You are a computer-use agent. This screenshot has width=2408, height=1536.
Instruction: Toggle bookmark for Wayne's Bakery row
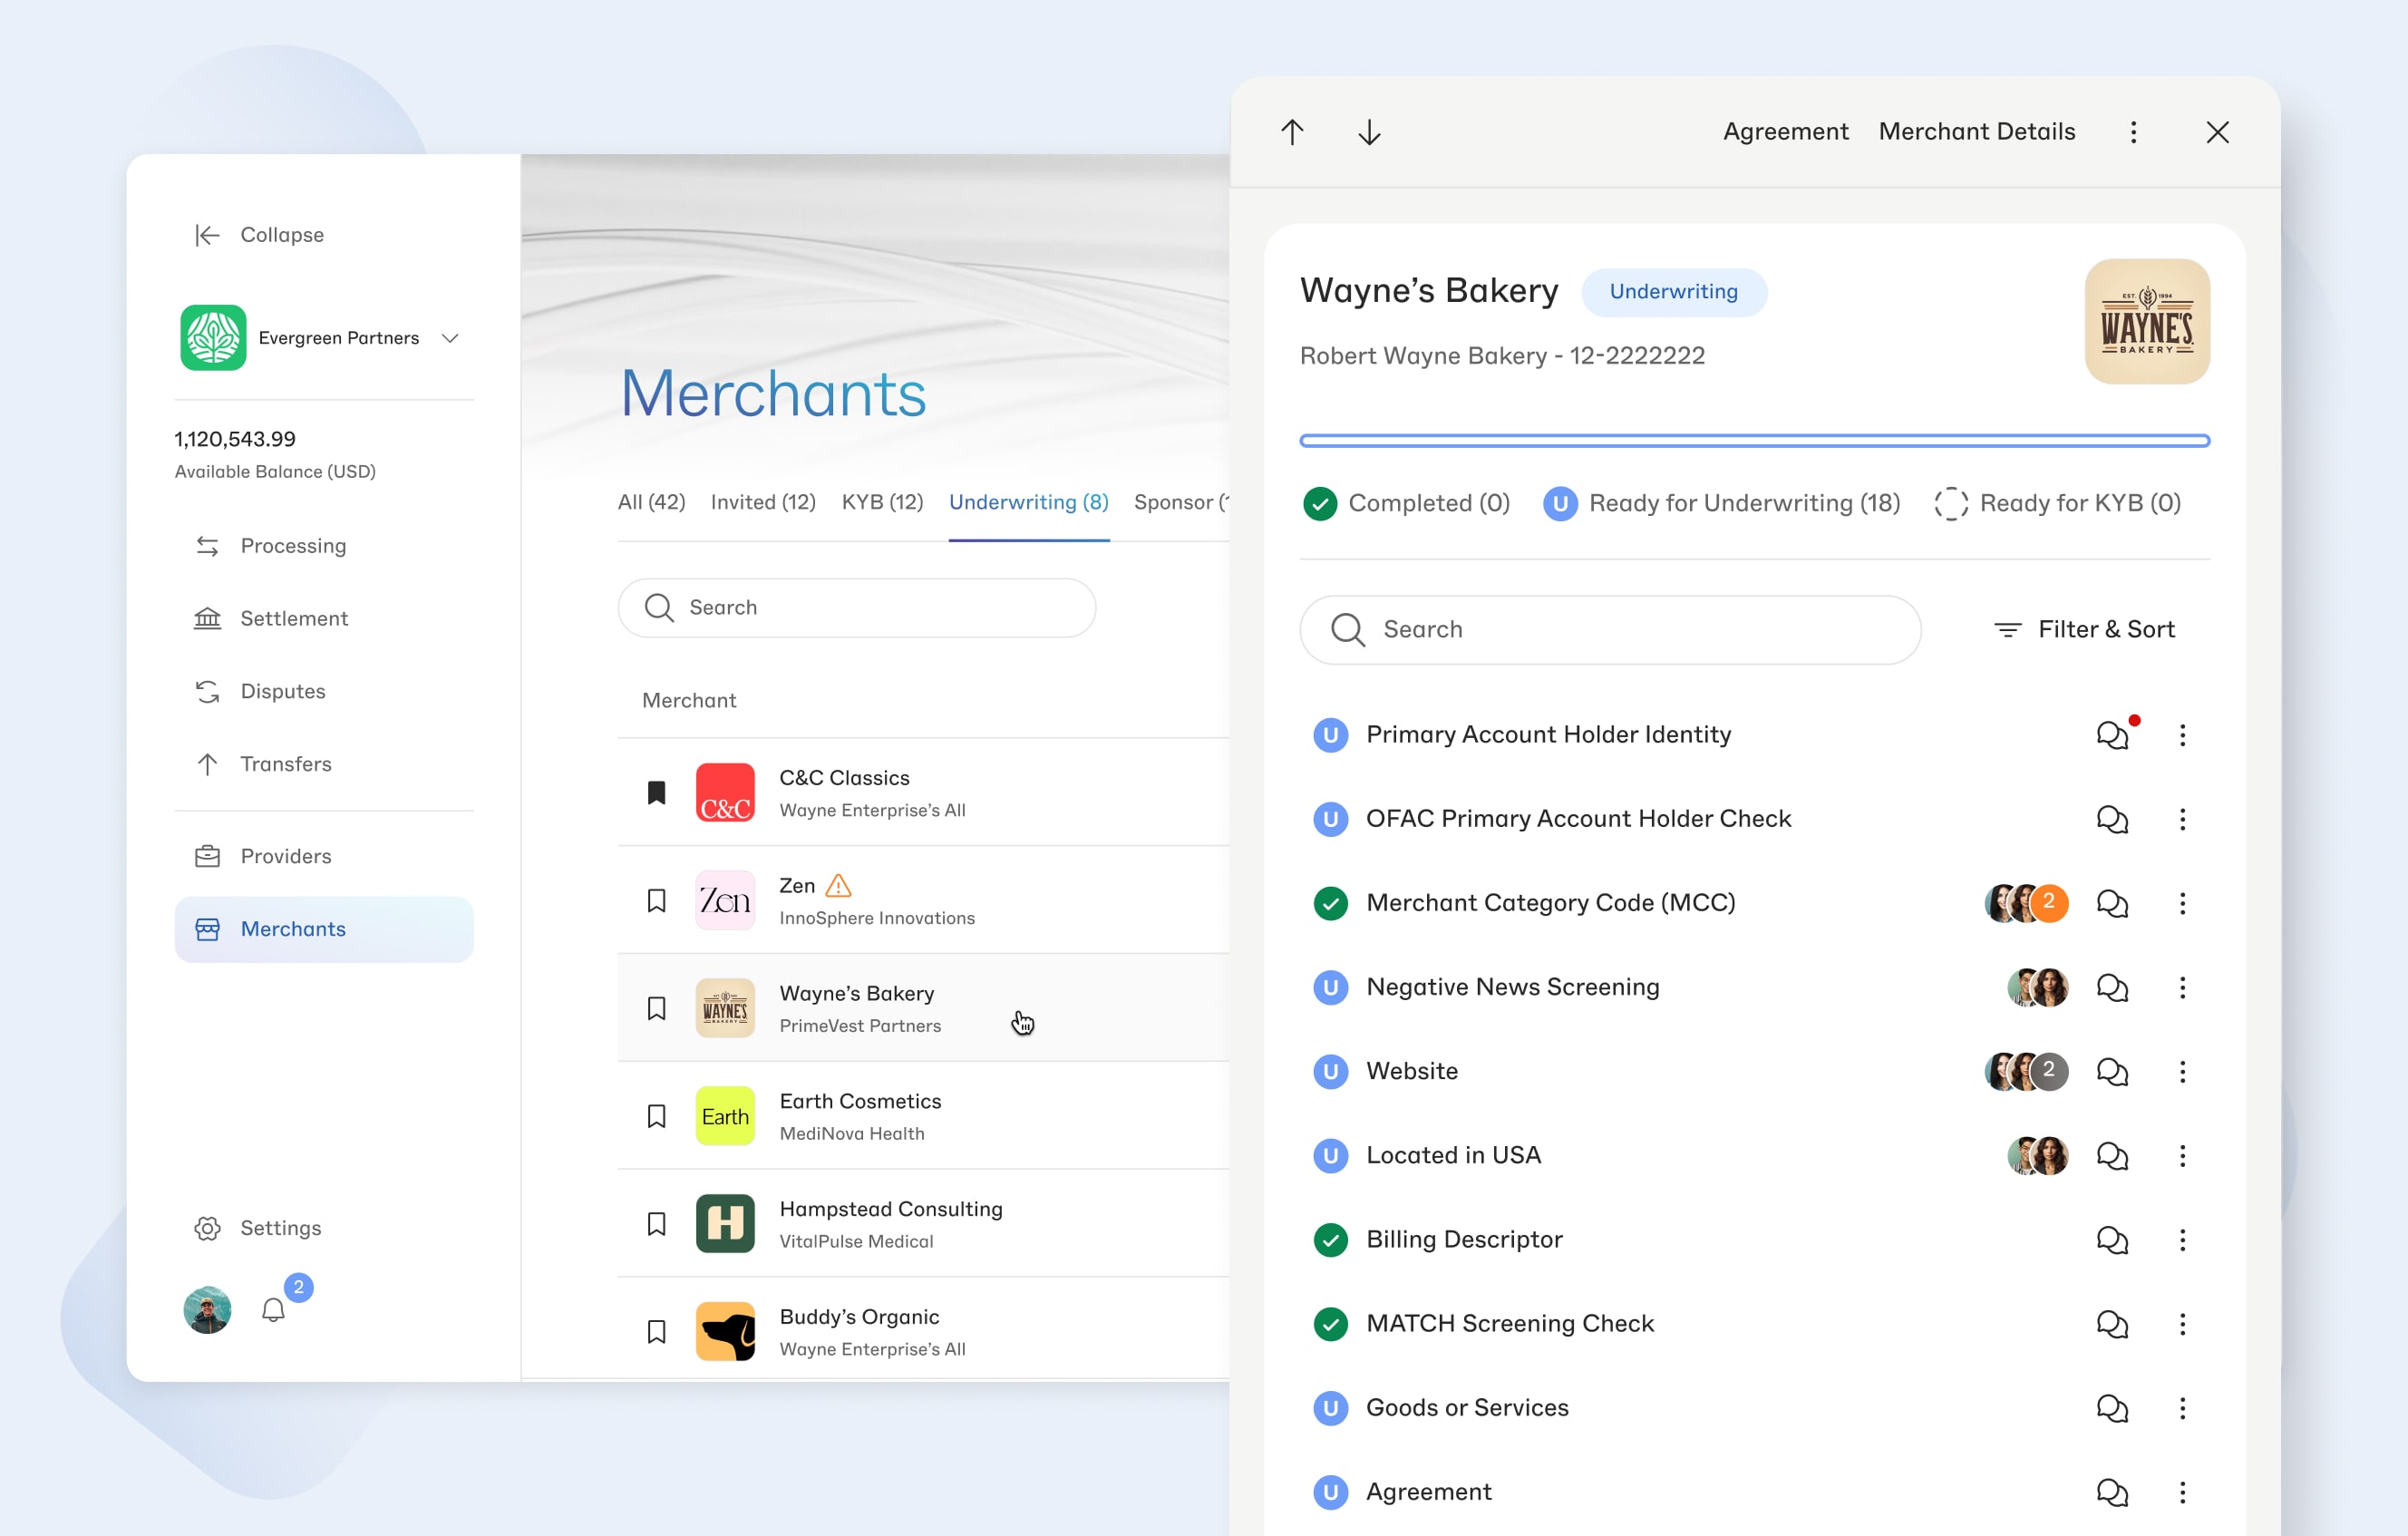click(656, 1008)
